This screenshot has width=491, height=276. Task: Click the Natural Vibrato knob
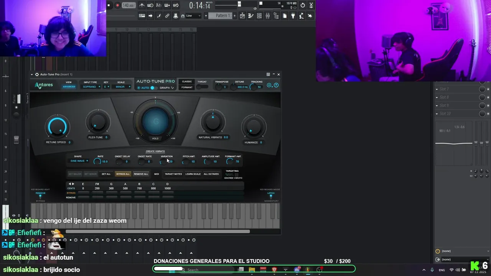[x=213, y=122]
